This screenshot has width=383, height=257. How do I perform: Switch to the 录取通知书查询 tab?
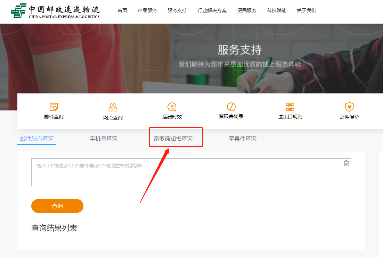tap(173, 139)
